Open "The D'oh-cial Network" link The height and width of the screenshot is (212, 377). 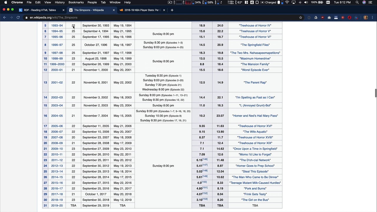click(255, 160)
